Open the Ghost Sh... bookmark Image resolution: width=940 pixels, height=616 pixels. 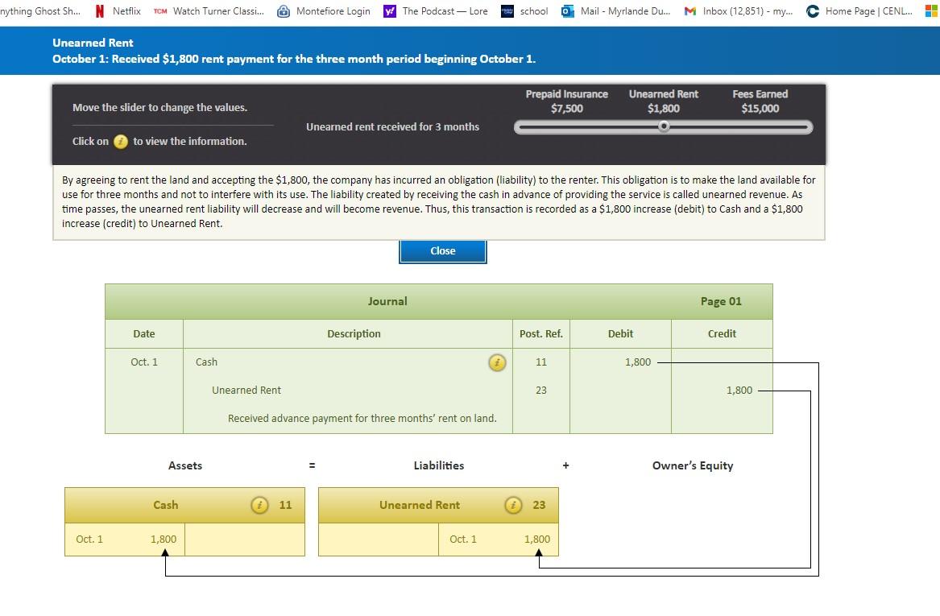point(40,10)
